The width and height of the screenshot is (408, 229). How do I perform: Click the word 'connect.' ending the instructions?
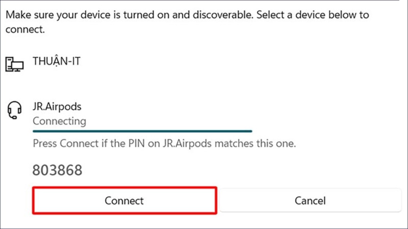[x=25, y=30]
